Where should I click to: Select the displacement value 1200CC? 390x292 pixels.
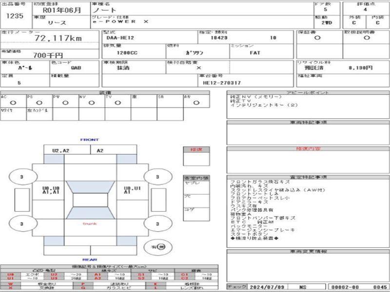[127, 53]
